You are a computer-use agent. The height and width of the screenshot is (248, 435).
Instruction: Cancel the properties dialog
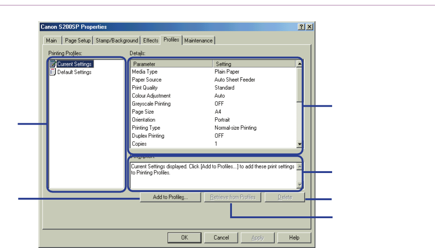pyautogui.click(x=221, y=238)
